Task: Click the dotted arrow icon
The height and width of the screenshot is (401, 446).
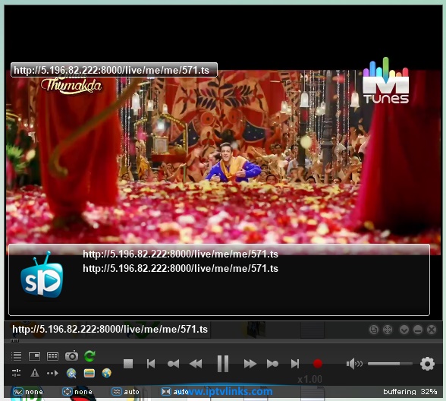Action: point(52,373)
